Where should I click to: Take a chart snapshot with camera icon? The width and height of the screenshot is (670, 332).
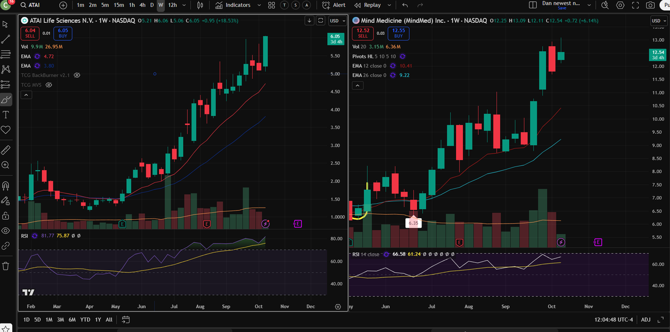click(x=650, y=5)
